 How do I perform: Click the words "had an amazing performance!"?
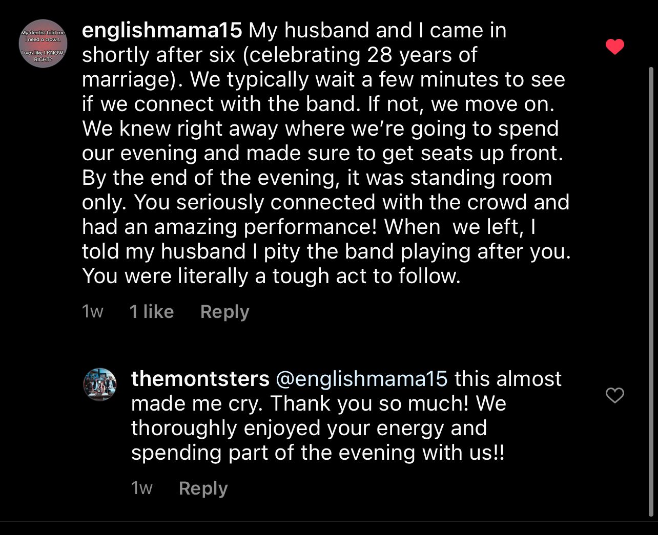point(230,227)
